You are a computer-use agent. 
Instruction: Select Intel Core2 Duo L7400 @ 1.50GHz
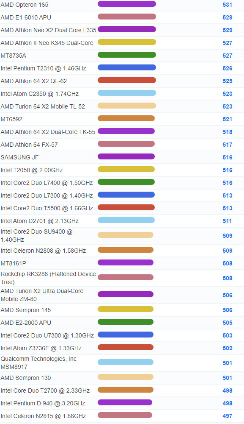(47, 183)
